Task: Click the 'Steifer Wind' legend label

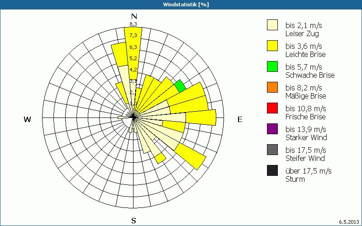Action: point(305,158)
